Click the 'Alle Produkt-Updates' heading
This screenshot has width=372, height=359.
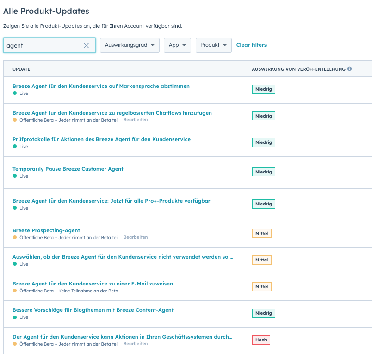point(46,11)
